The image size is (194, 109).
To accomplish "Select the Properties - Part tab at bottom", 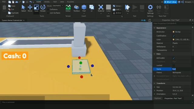I will click(173, 98).
